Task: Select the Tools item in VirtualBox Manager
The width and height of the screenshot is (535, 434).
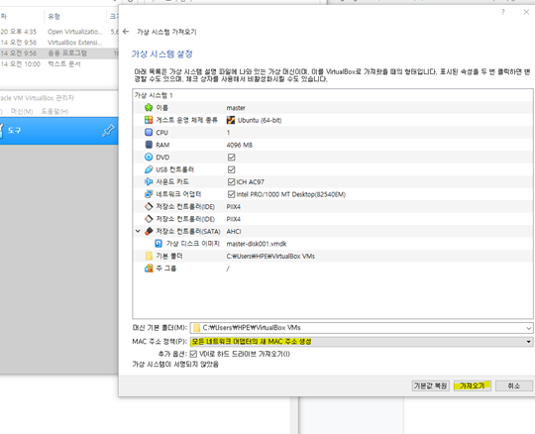Action: click(59, 131)
